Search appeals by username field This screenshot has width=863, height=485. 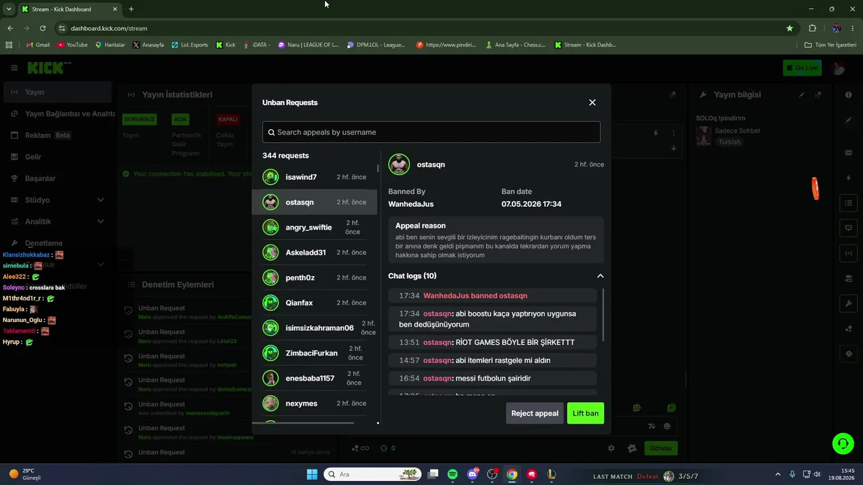(431, 132)
